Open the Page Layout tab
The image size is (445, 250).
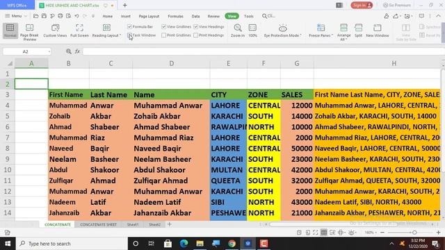click(149, 16)
